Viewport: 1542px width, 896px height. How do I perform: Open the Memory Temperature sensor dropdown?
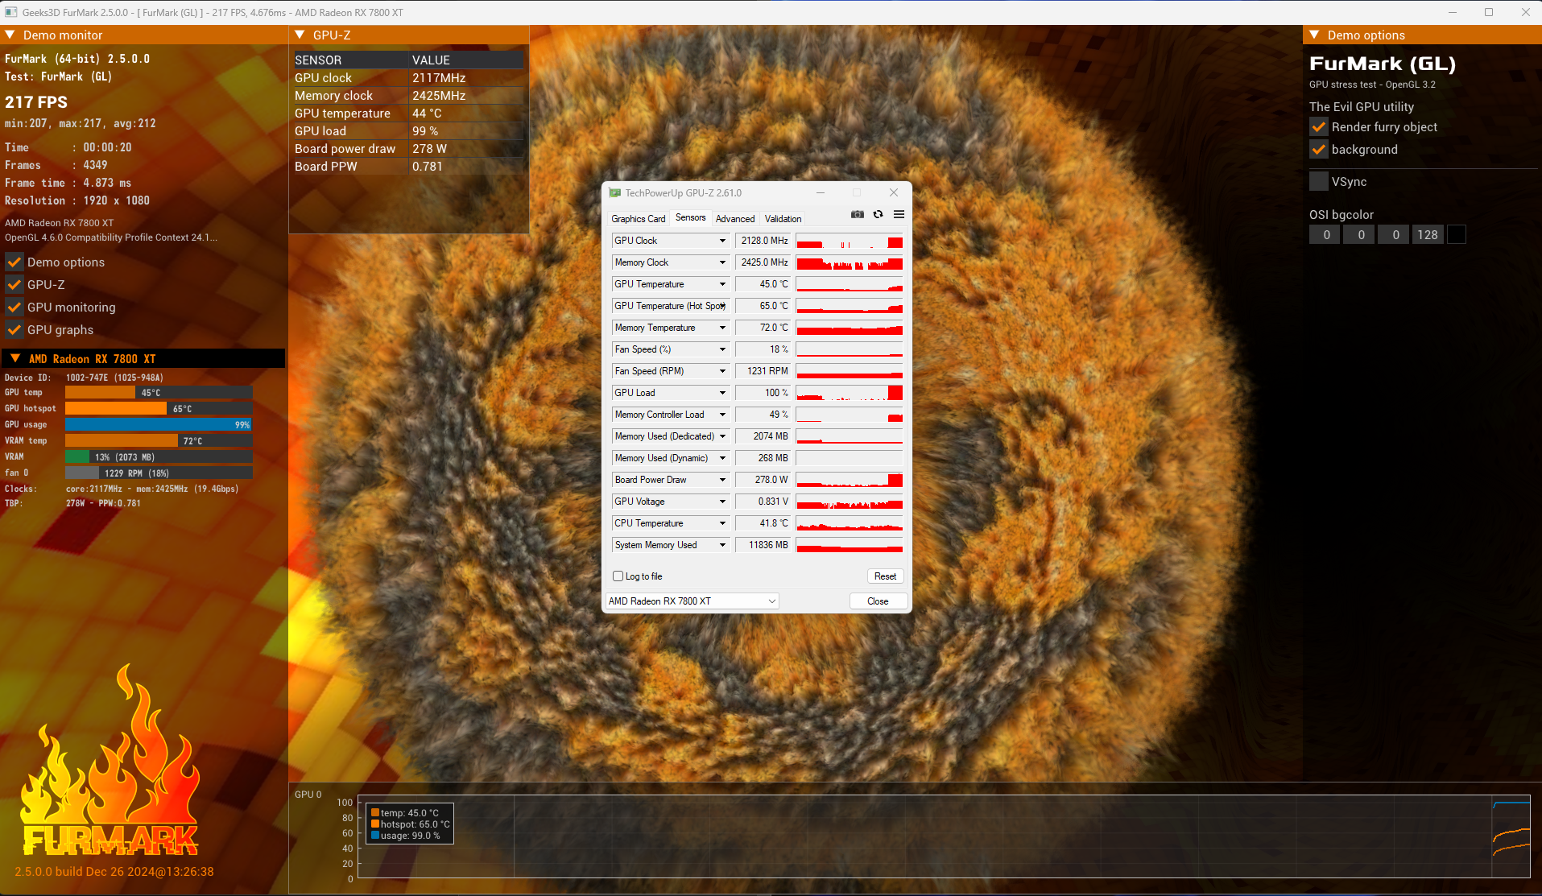722,328
